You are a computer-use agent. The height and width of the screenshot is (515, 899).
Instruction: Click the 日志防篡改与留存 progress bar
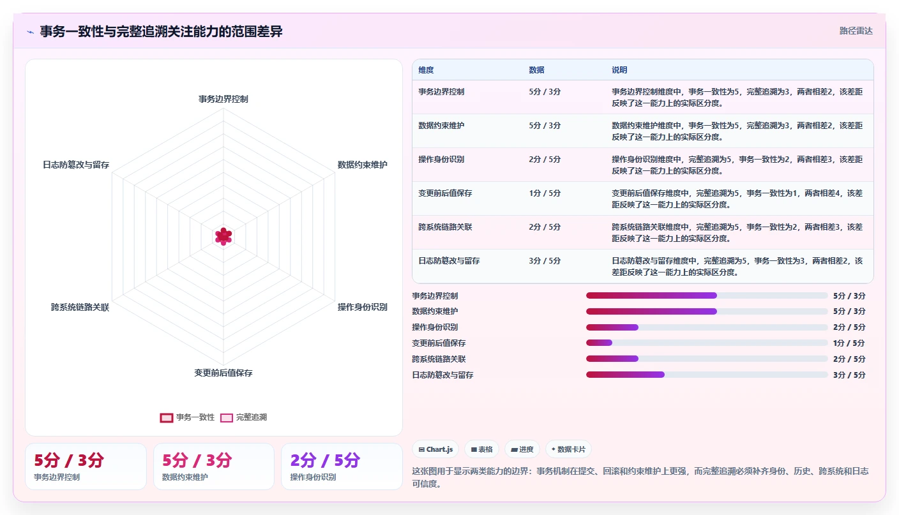[707, 375]
